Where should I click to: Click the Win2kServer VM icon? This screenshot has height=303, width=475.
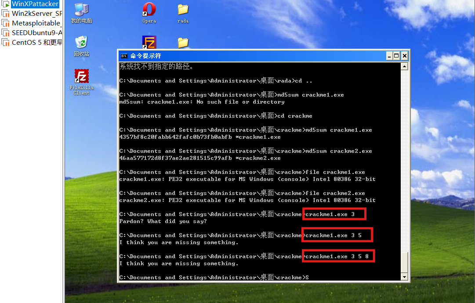[x=5, y=14]
